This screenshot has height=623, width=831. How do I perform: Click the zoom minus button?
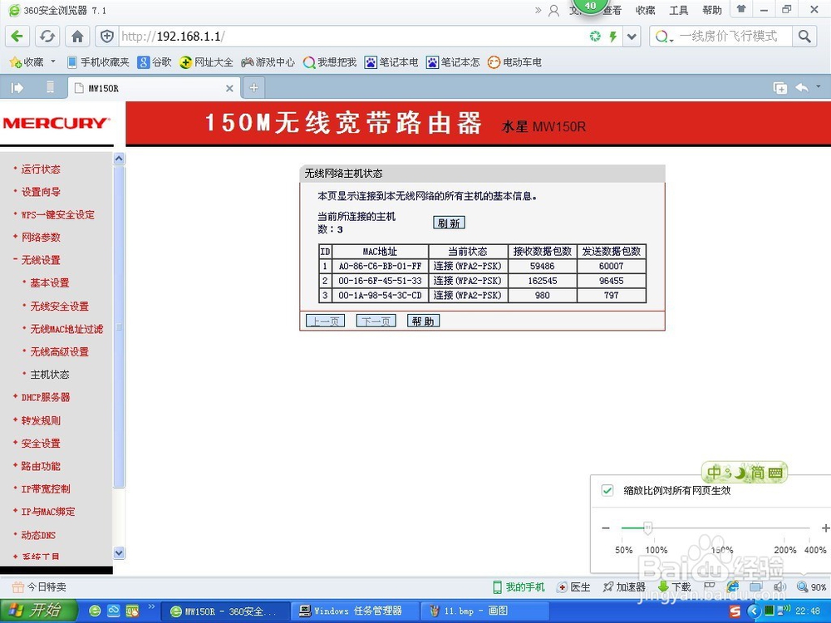coord(606,528)
